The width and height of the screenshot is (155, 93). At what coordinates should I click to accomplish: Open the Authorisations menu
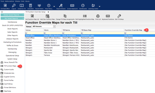tap(10, 1)
